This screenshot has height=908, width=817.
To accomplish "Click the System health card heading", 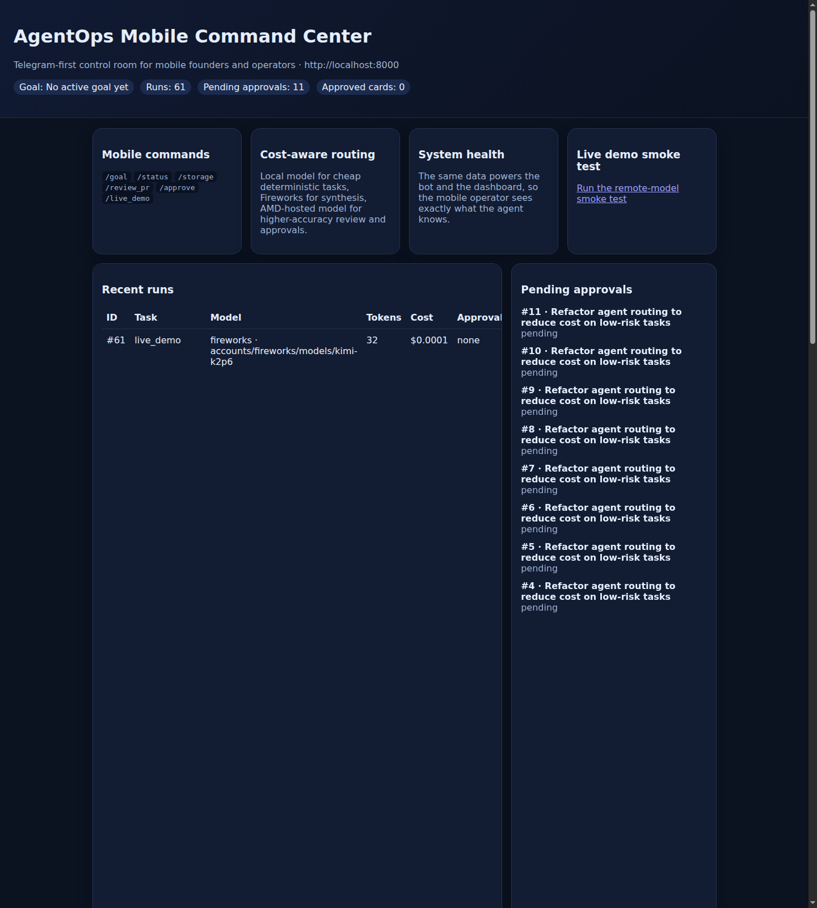I will pos(461,155).
